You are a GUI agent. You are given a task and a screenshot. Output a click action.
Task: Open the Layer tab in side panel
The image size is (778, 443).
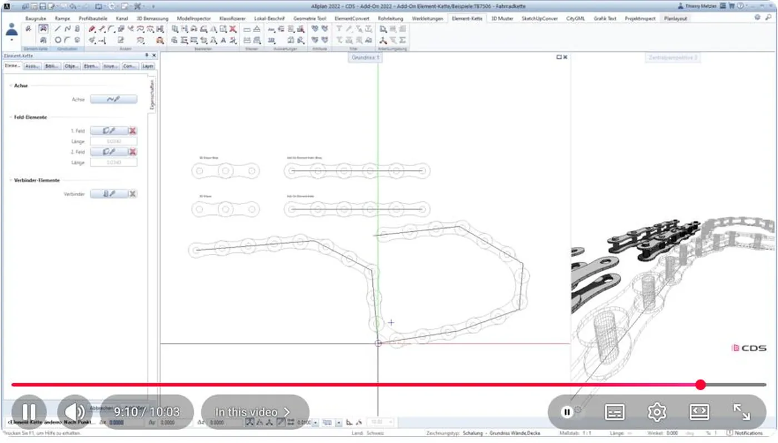pos(148,66)
